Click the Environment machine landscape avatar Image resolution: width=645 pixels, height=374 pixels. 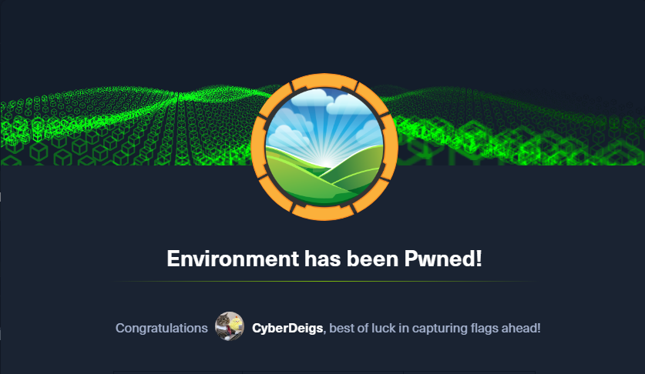[324, 147]
